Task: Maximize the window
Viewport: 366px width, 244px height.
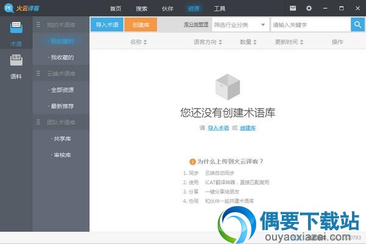Action: coord(341,9)
